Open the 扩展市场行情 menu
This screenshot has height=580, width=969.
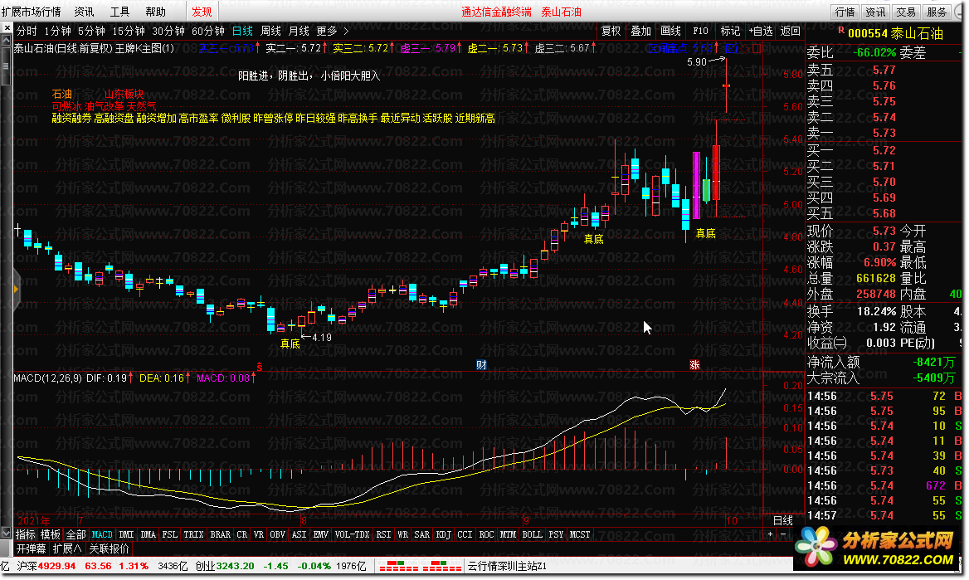[x=32, y=12]
